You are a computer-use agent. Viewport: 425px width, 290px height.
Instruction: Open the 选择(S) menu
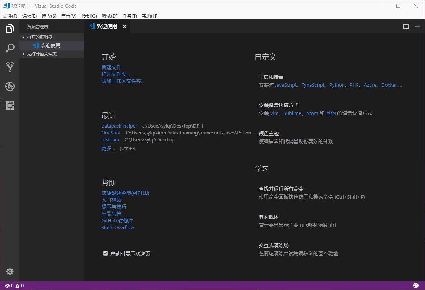(x=49, y=16)
